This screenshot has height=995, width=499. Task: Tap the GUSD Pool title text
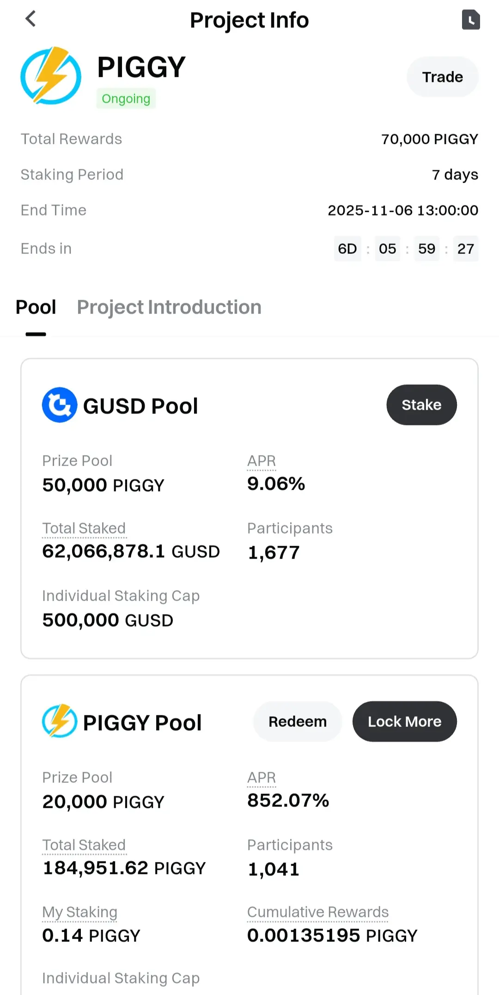coord(140,406)
